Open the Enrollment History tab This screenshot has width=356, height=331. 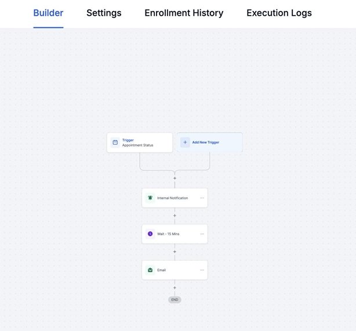pos(184,13)
